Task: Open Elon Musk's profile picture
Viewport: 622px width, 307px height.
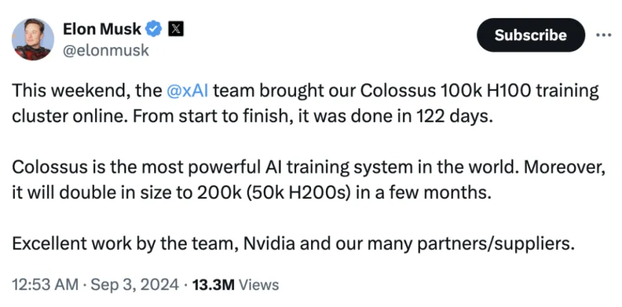Action: (x=33, y=40)
